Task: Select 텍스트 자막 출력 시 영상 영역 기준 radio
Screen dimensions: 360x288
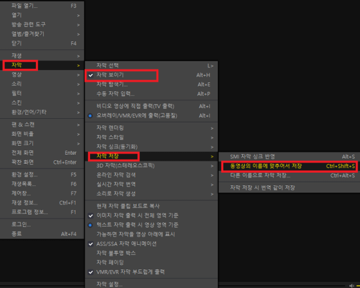Action: (x=151, y=225)
